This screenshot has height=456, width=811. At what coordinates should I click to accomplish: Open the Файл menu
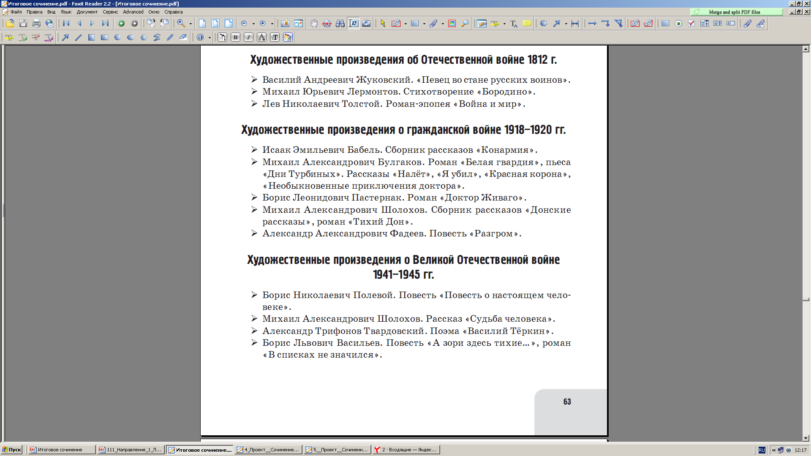point(16,12)
